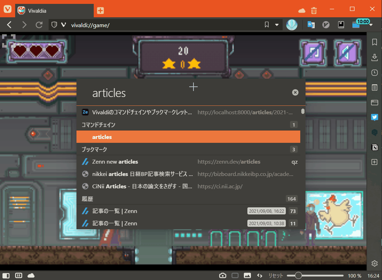Open Downloads panel in sidebar
The width and height of the screenshot is (382, 280).
[375, 57]
